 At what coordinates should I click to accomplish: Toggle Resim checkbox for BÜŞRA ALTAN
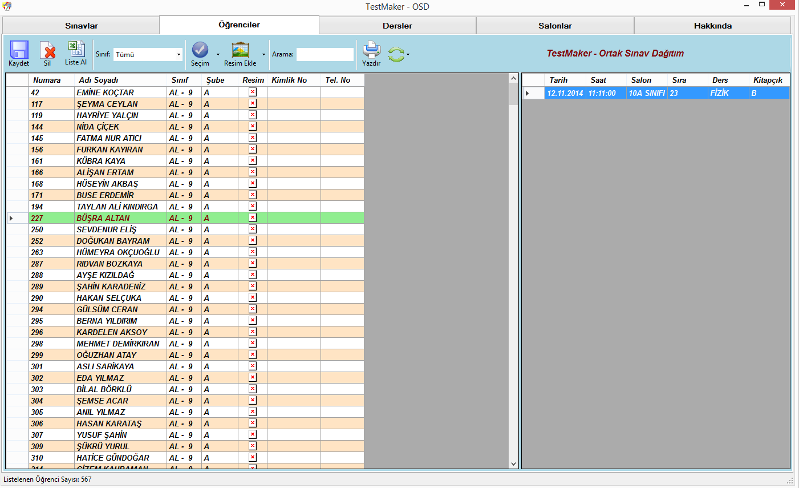point(253,218)
